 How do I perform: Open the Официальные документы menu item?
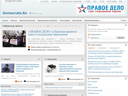47,20
